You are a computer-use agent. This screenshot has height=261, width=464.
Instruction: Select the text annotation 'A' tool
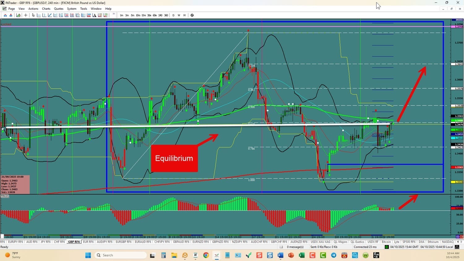[94, 15]
